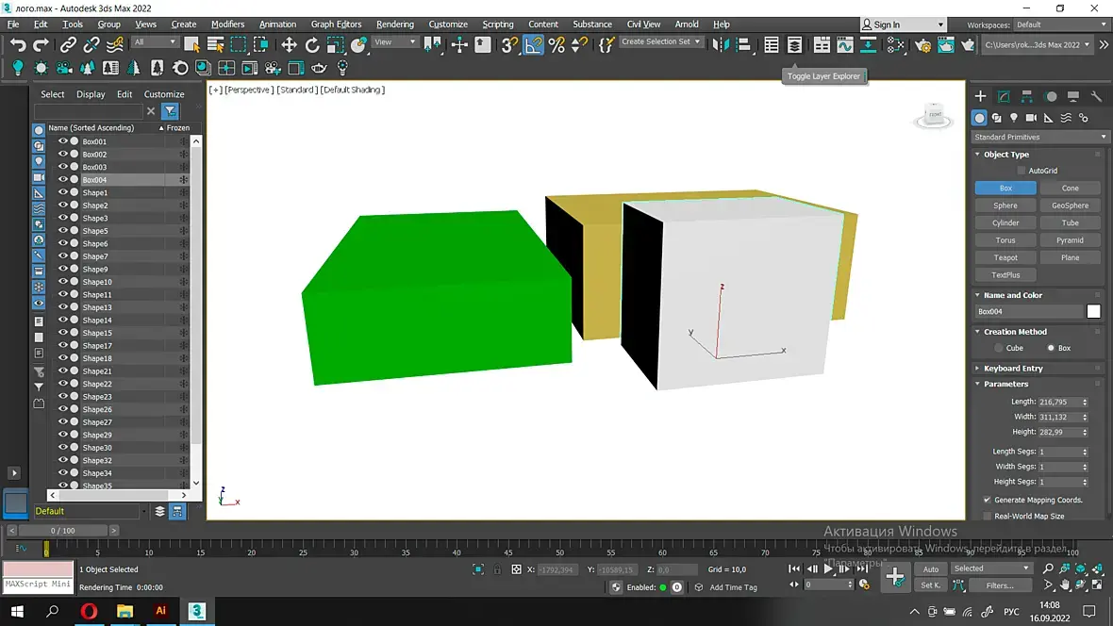Open the Standard Primitives dropdown

click(x=1039, y=137)
